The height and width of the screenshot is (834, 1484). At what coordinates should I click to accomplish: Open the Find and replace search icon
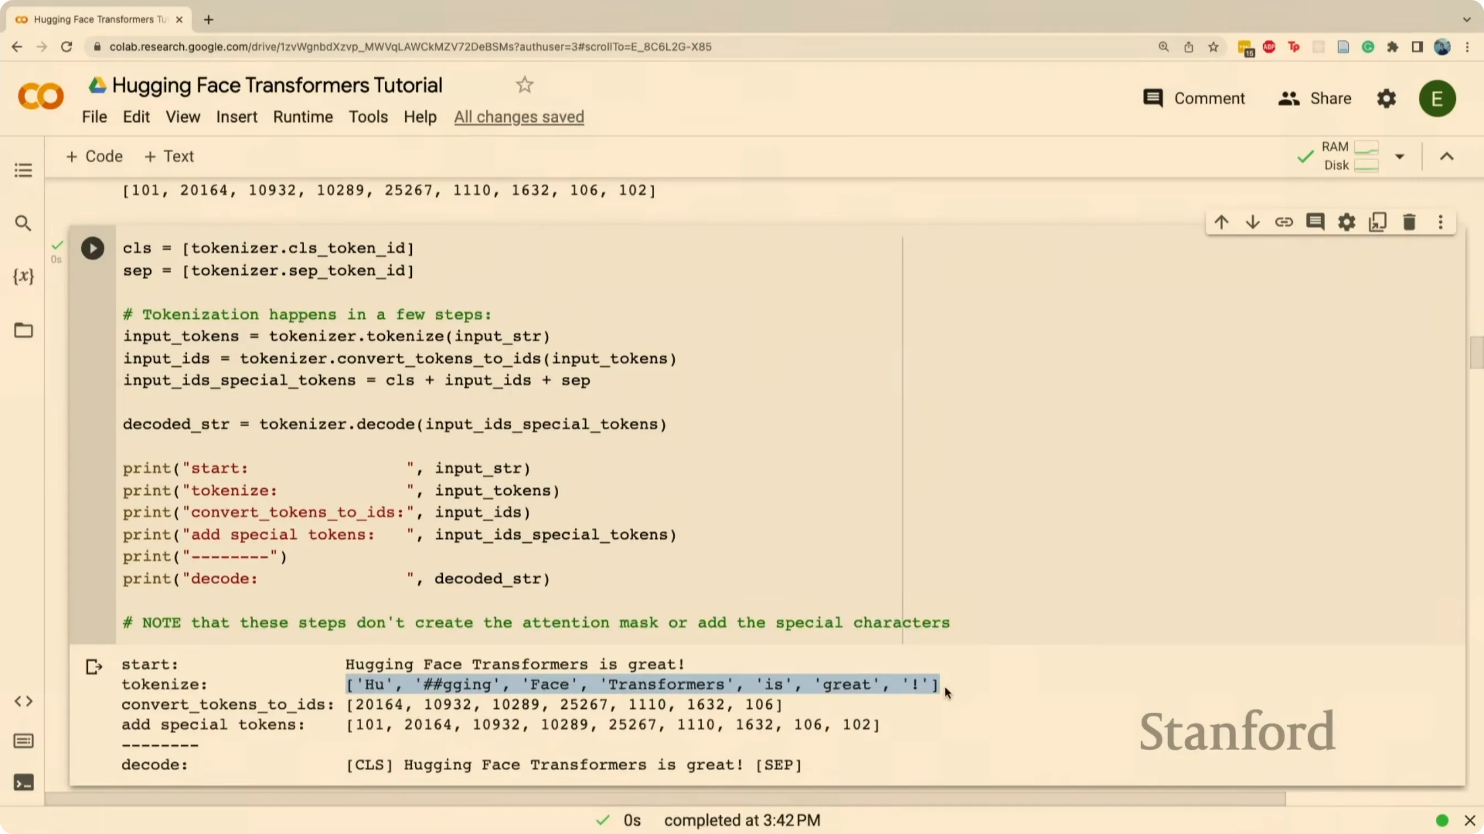[x=23, y=223]
